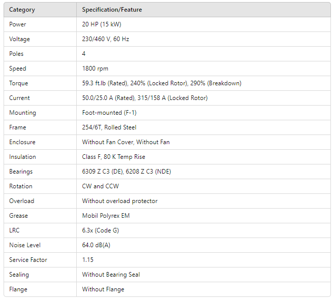This screenshot has width=335, height=302.
Task: Click the Specification/Feature column header
Action: click(112, 10)
